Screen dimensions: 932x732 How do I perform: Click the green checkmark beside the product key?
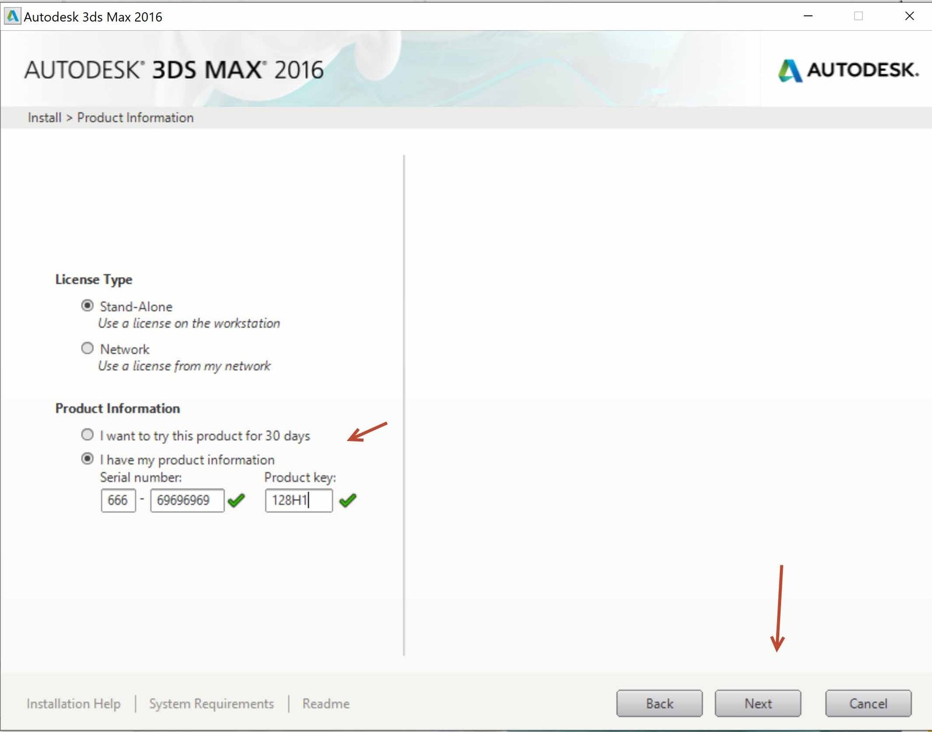pos(348,501)
